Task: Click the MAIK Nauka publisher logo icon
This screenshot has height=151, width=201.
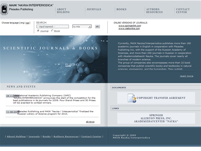Action: (4, 9)
